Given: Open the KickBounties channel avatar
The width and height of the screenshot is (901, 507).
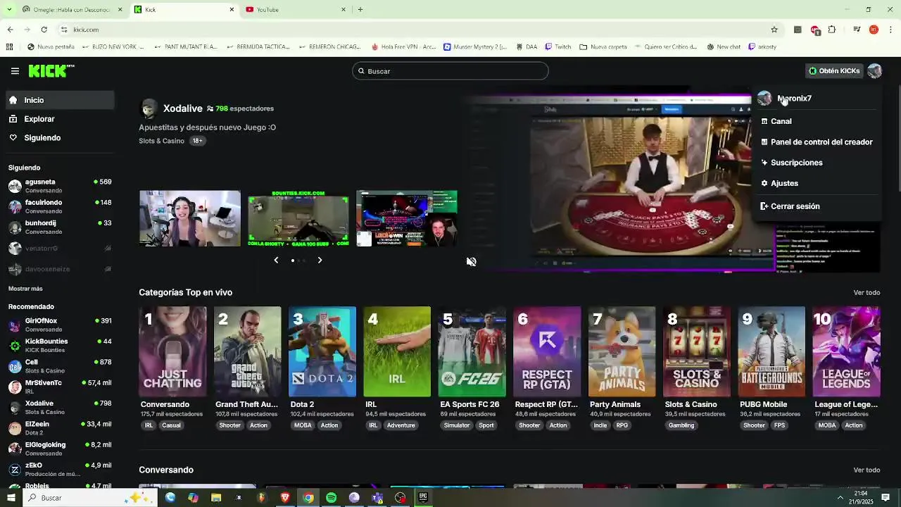Looking at the screenshot, I should click(15, 346).
